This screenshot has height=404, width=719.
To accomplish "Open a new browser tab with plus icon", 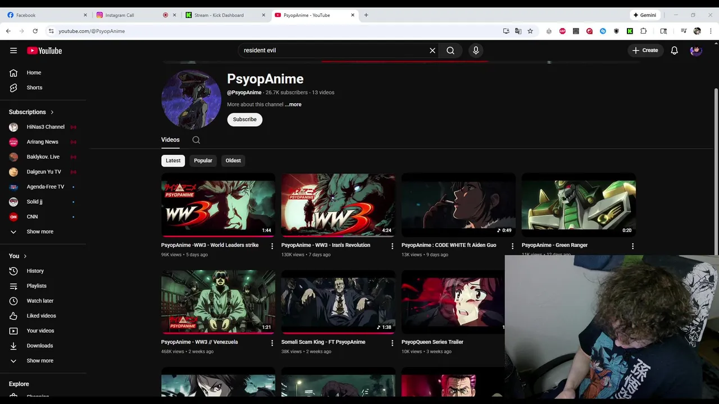I will [366, 15].
